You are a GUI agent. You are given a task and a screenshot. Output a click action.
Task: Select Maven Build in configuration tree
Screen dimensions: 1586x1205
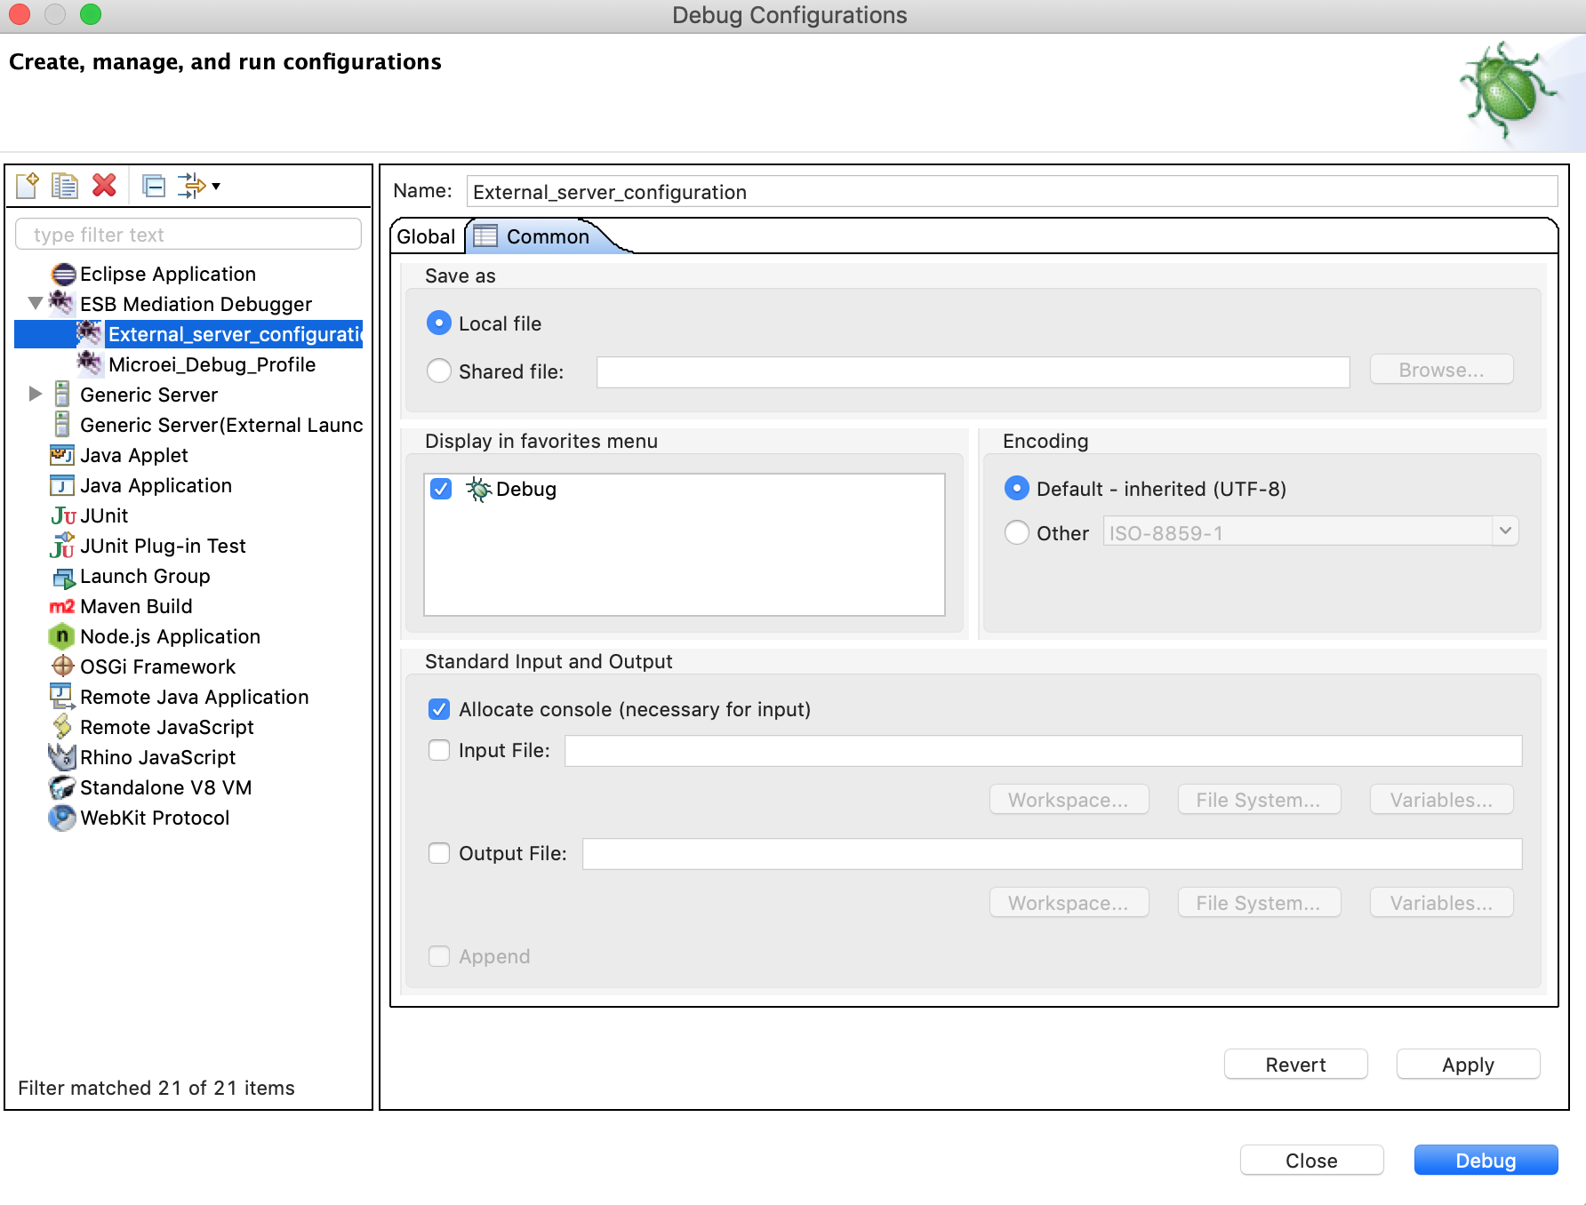point(136,606)
